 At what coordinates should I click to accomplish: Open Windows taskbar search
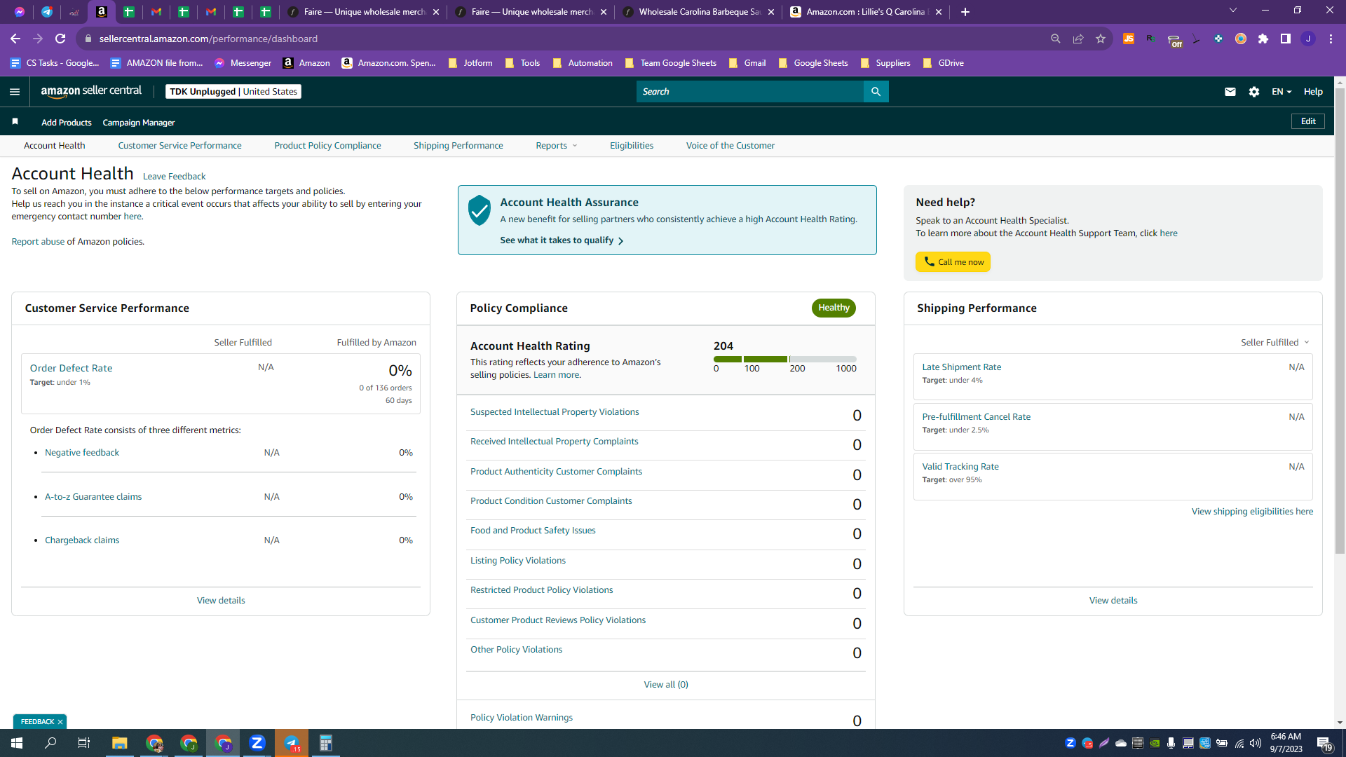50,743
